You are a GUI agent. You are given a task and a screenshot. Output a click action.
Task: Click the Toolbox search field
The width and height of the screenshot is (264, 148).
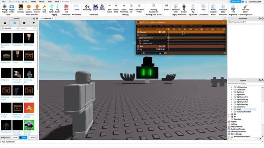coord(26,28)
